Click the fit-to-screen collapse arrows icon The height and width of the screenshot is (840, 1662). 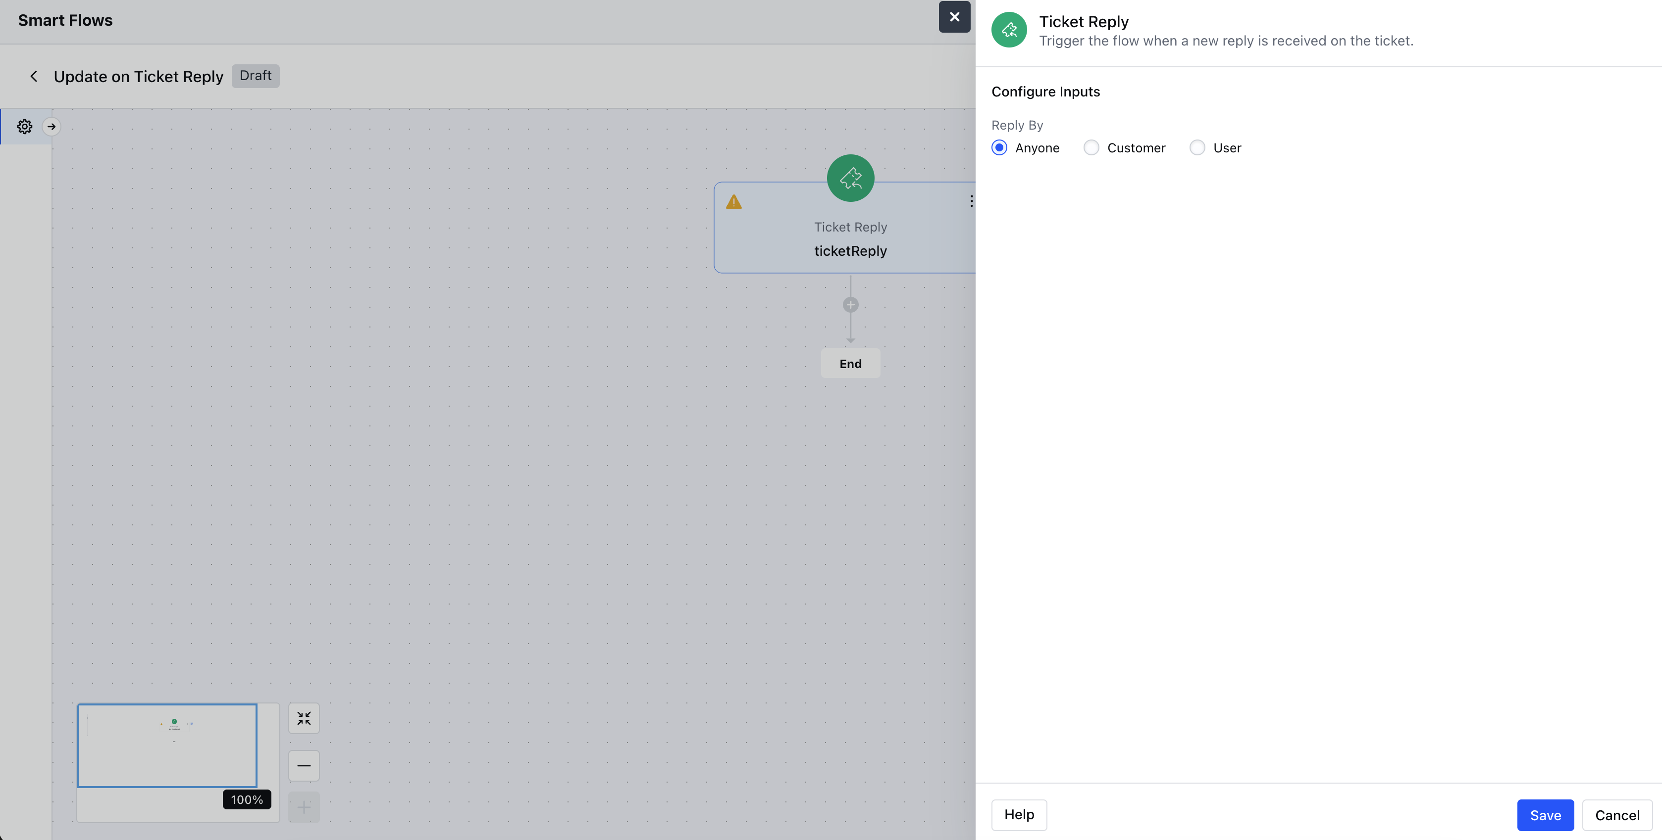(304, 718)
